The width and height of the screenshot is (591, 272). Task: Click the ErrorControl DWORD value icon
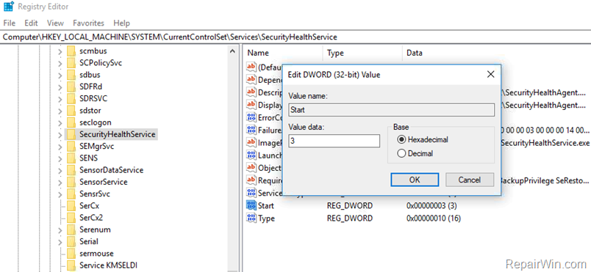(251, 117)
